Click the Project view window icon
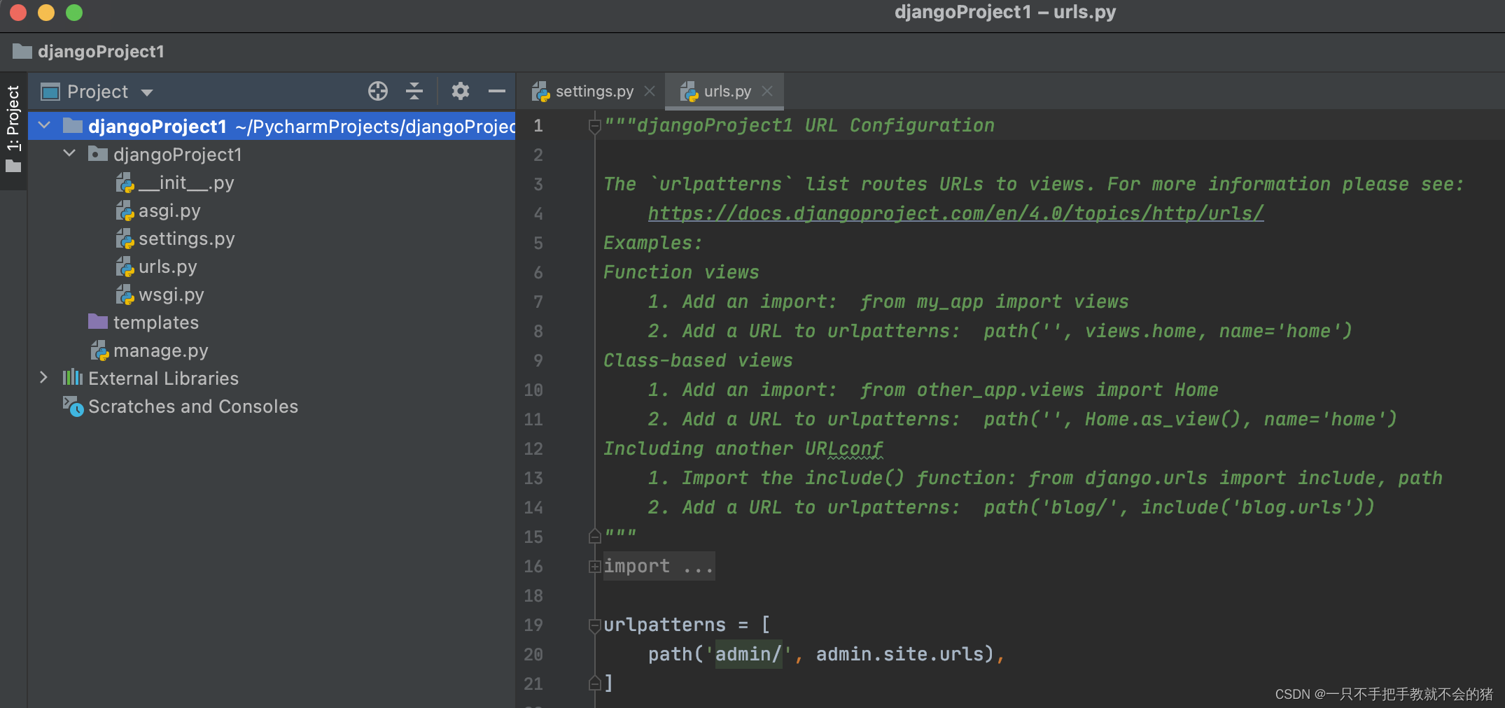 pos(50,92)
